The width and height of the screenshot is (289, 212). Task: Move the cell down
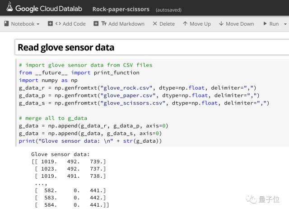tap(237, 24)
